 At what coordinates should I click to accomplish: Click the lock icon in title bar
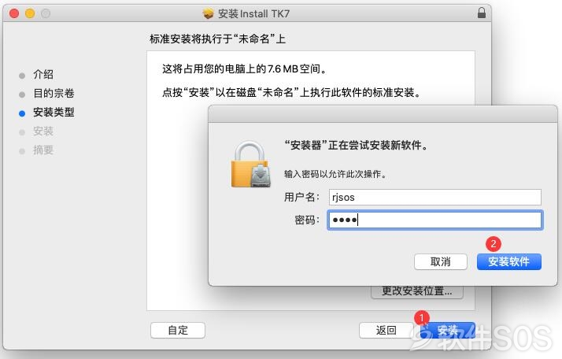[482, 13]
